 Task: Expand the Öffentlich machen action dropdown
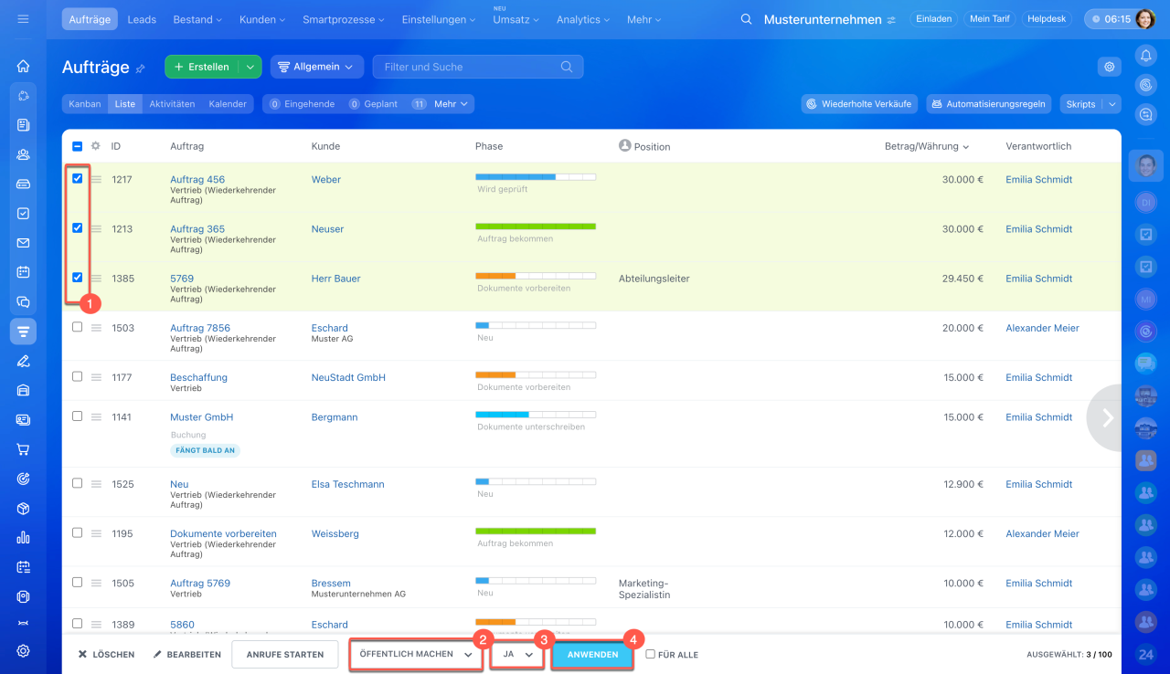(416, 655)
